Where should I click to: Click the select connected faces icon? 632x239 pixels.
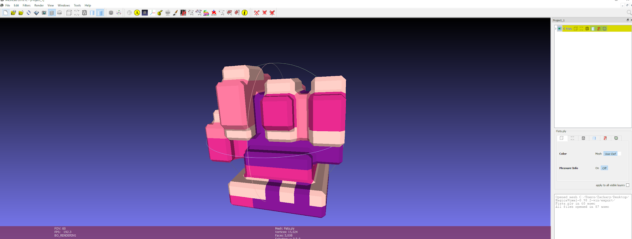(x=237, y=13)
